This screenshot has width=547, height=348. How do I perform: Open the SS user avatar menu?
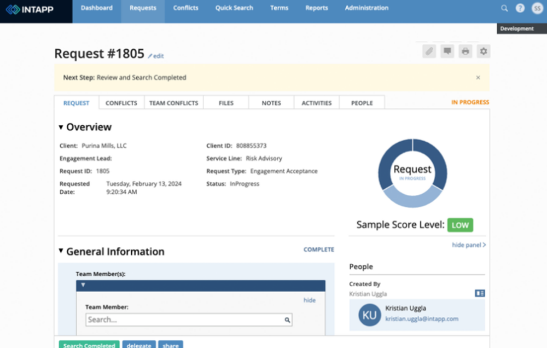point(537,8)
